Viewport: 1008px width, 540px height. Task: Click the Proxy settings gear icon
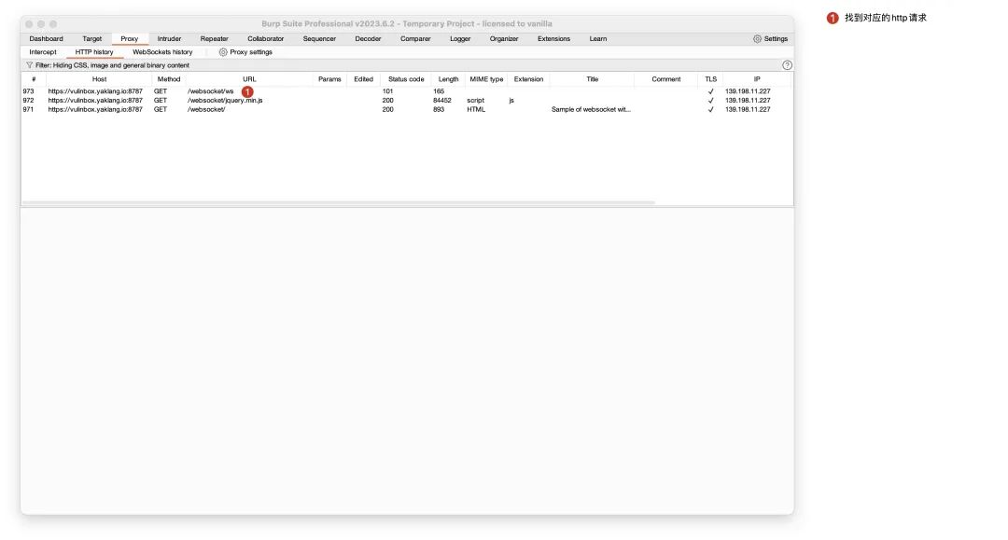coord(223,52)
